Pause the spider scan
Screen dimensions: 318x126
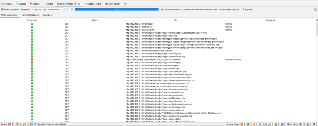coord(67,10)
